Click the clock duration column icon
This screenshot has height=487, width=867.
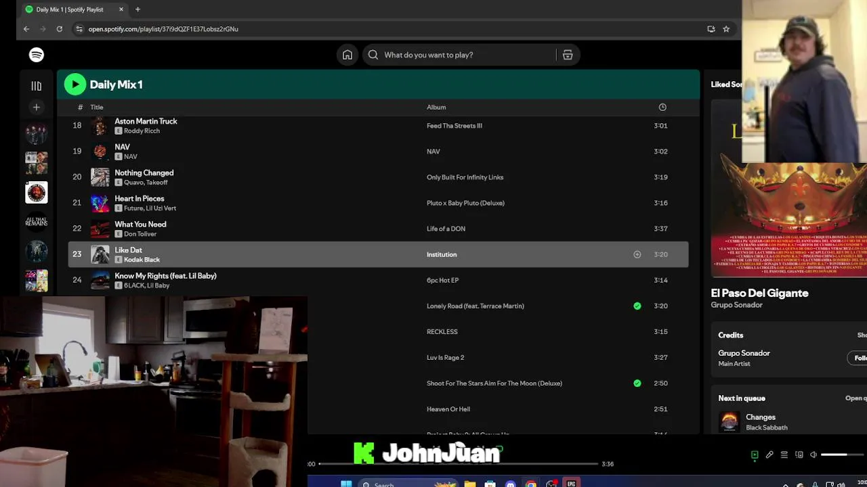coord(662,107)
